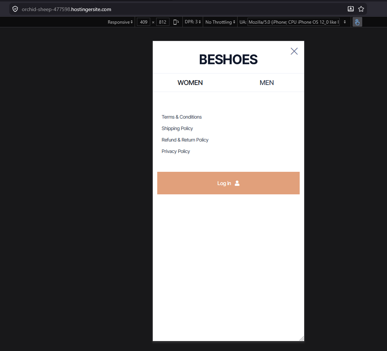Click the user icon in Log in button
This screenshot has height=351, width=387.
(237, 183)
